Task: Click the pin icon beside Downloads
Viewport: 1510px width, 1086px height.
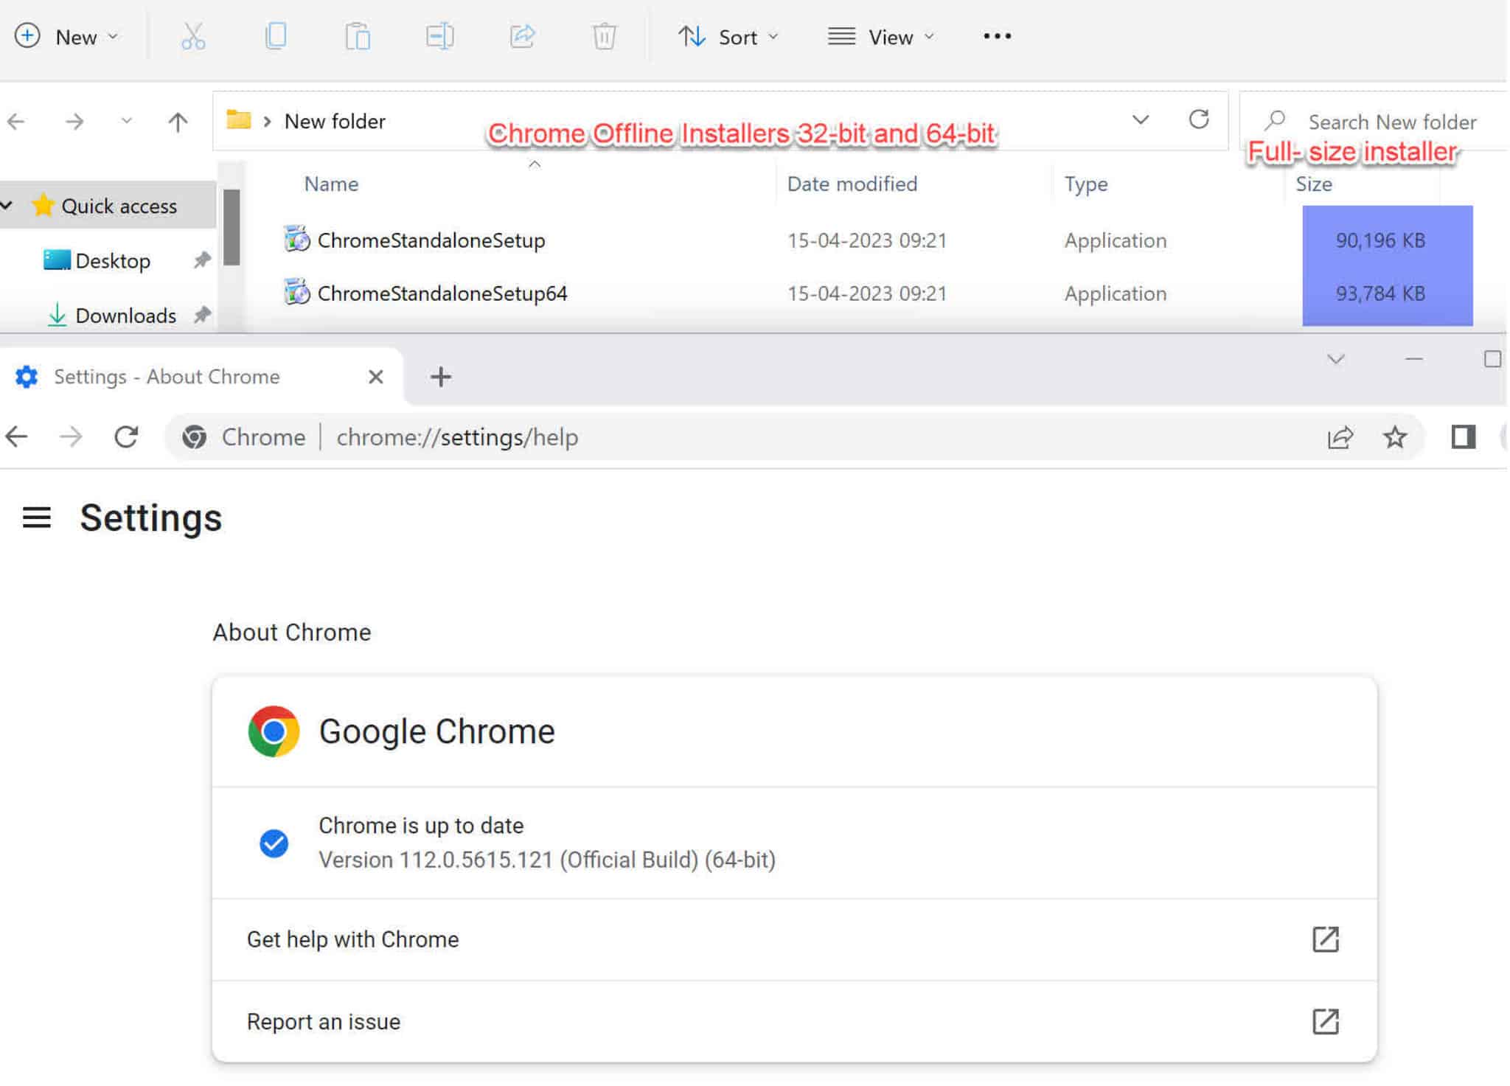Action: [202, 315]
